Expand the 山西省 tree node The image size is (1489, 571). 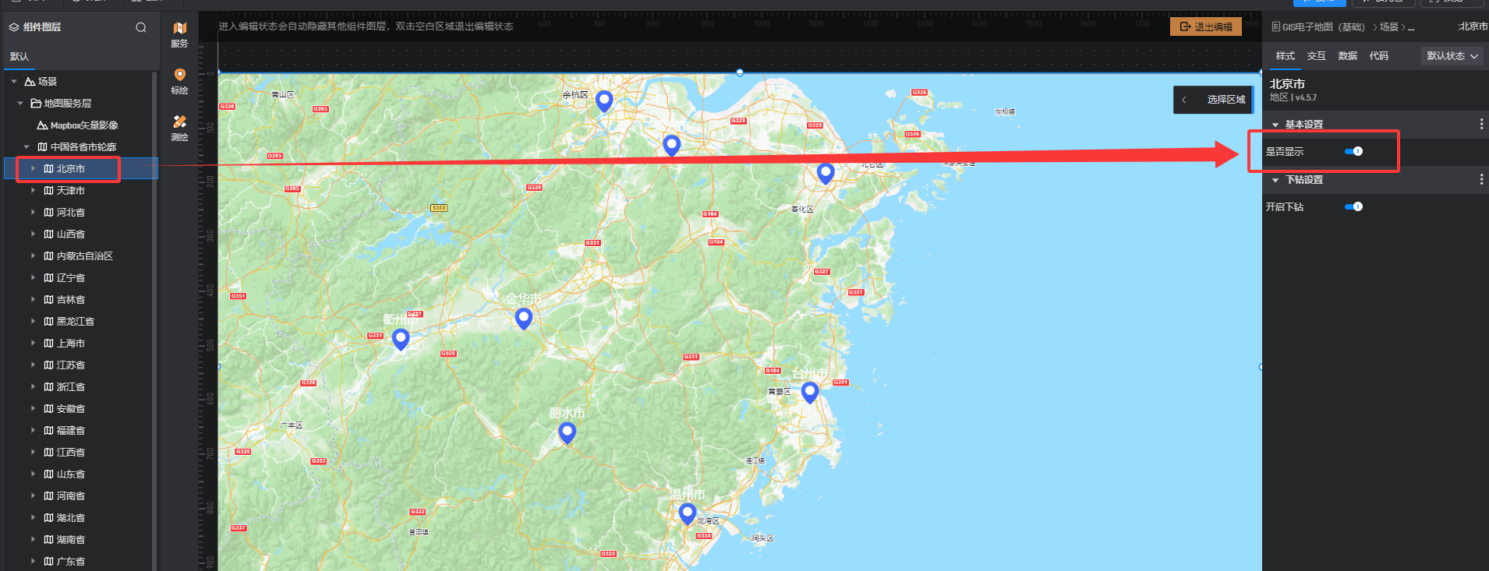(x=33, y=234)
